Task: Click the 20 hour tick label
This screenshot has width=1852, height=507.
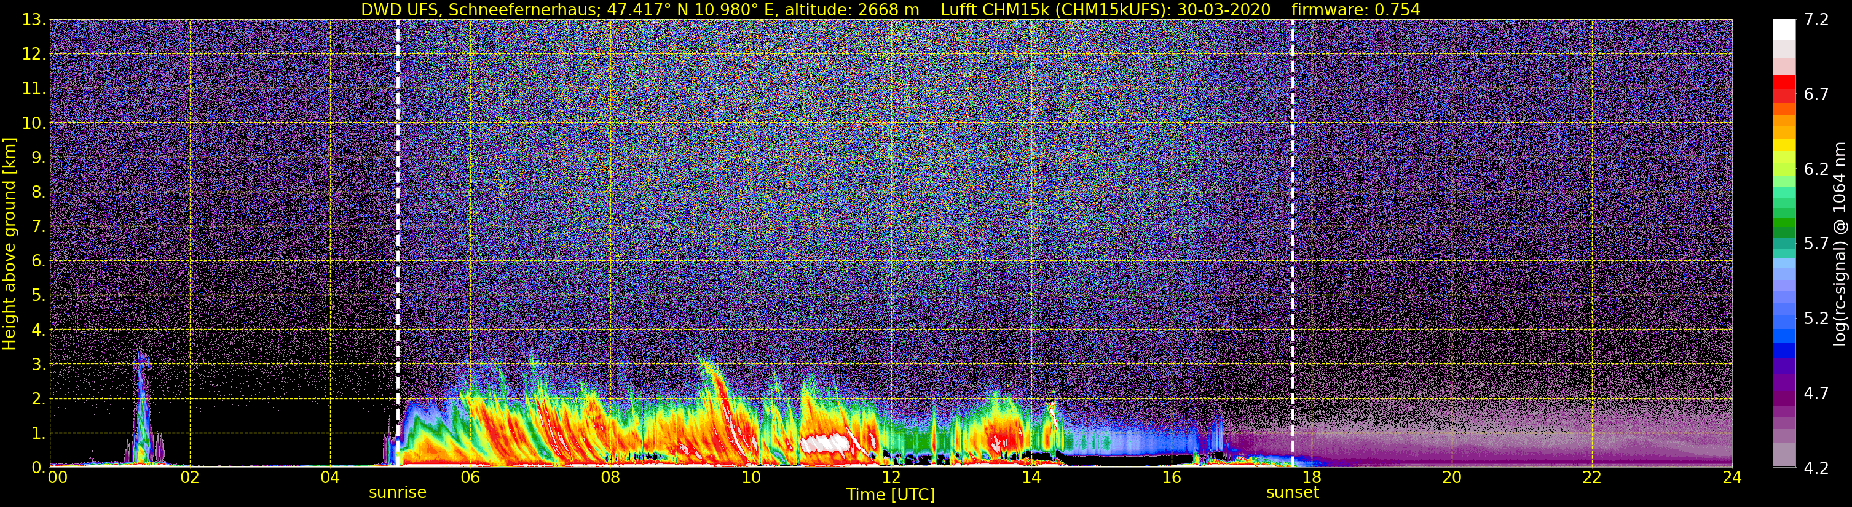Action: [x=1452, y=477]
